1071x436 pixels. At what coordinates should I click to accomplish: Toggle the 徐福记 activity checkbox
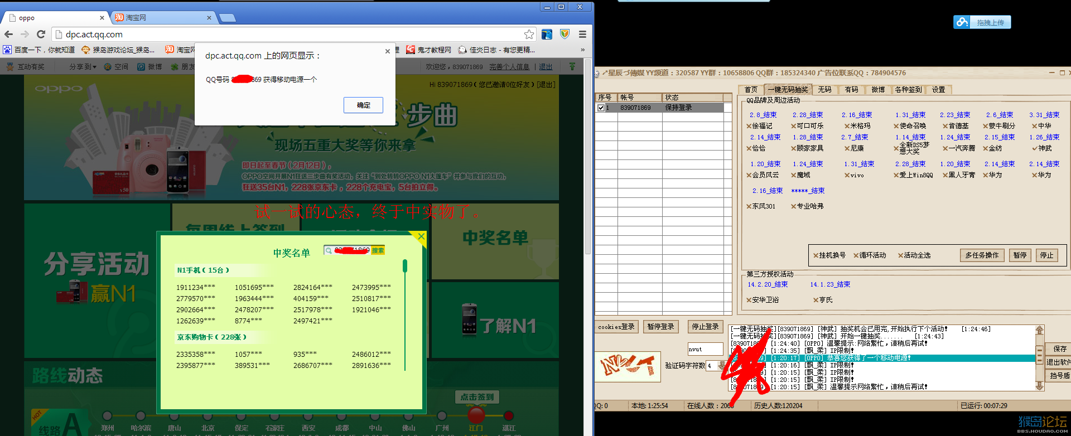click(x=749, y=126)
